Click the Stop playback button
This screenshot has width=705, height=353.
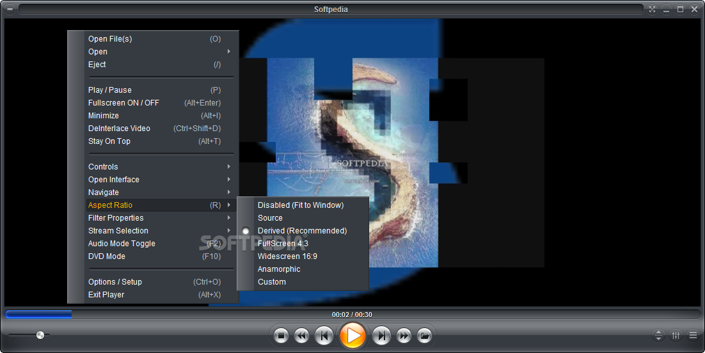point(281,336)
